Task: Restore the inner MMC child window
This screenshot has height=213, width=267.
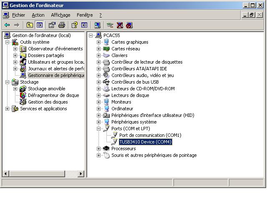Action: coord(252,15)
